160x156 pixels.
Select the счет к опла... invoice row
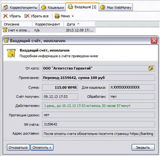(x=49, y=30)
